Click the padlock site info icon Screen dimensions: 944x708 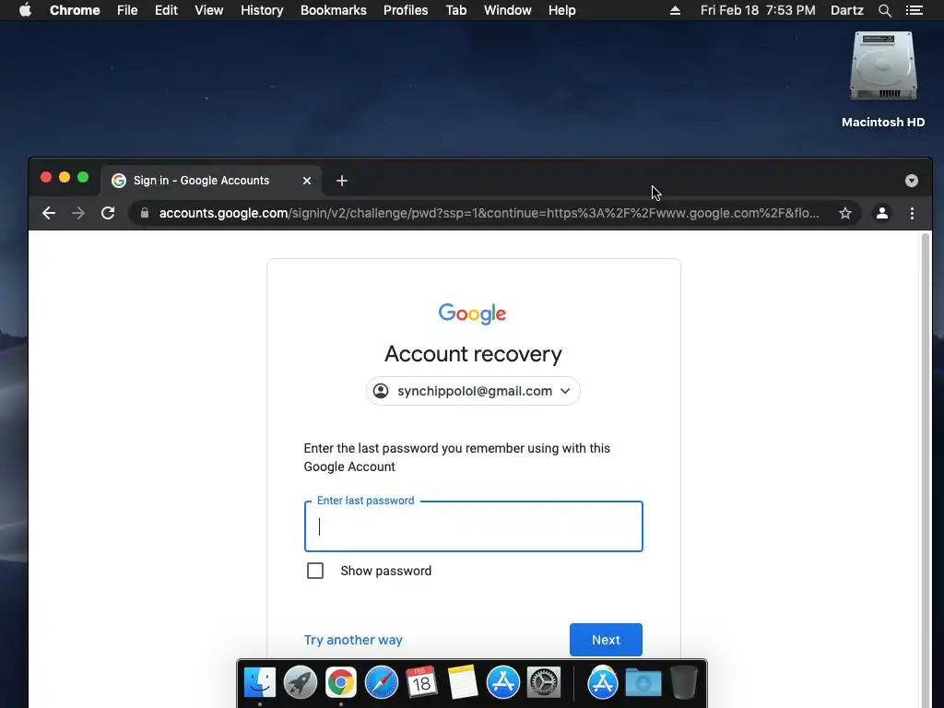[145, 213]
